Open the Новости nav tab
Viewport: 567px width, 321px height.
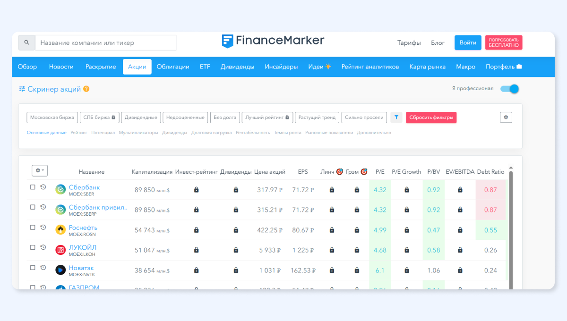(x=61, y=67)
